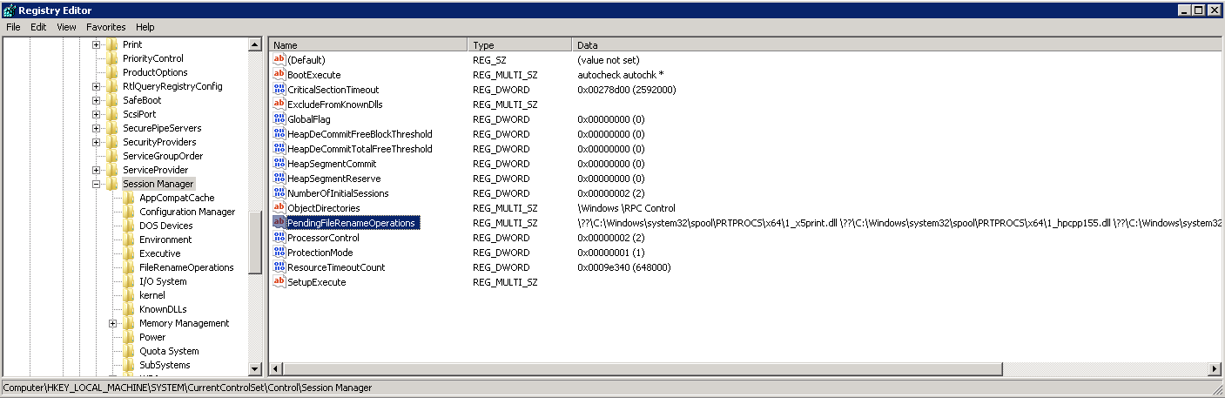Image resolution: width=1225 pixels, height=398 pixels.
Task: Click the KnownDLLs folder icon
Action: tap(129, 309)
